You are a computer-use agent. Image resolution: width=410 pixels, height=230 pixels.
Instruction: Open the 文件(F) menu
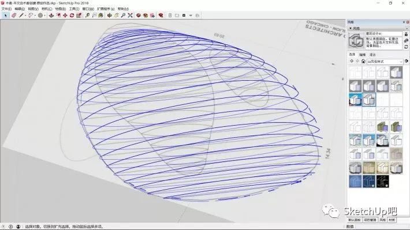[6, 9]
